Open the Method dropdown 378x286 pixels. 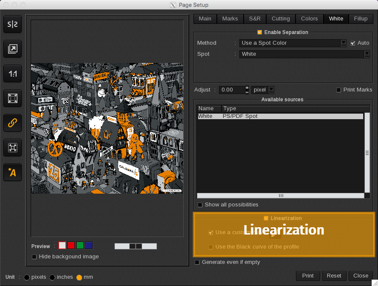coord(344,43)
